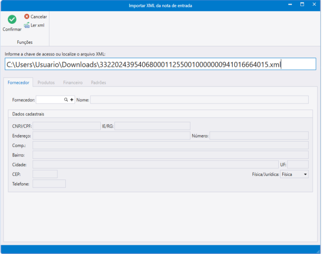Screen dimensions: 322x254
Task: Click the Ler xml icon
Action: 27,25
